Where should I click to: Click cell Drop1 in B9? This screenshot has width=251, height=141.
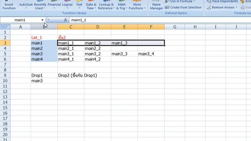point(44,75)
